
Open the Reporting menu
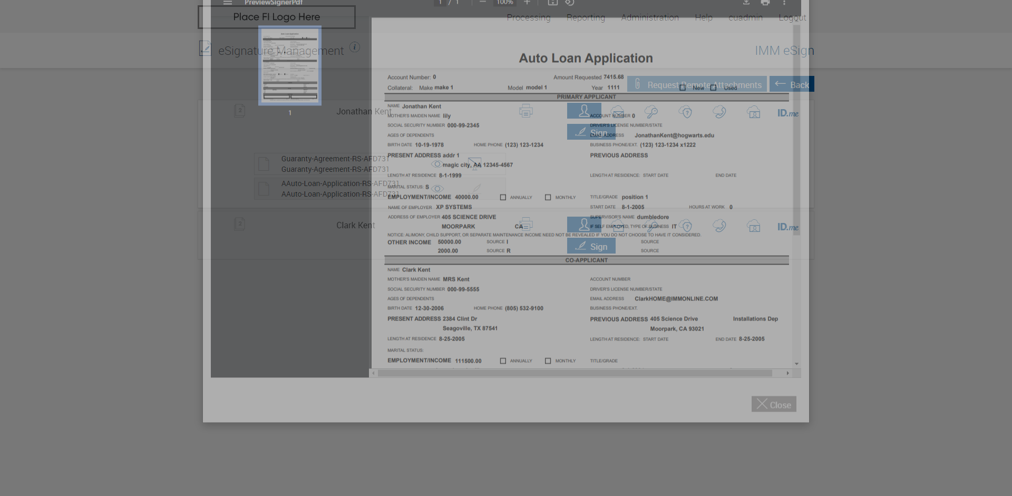click(586, 17)
